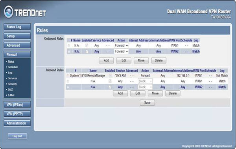This screenshot has width=236, height=149.
Task: Go to Firewall Services submenu link
Action: [x=13, y=78]
